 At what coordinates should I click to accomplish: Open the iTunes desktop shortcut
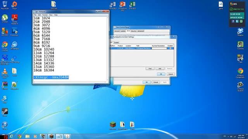(x=5, y=125)
